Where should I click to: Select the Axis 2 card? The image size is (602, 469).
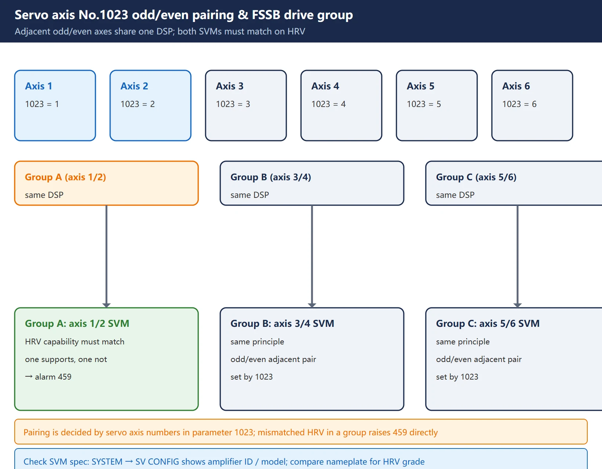[x=150, y=106]
